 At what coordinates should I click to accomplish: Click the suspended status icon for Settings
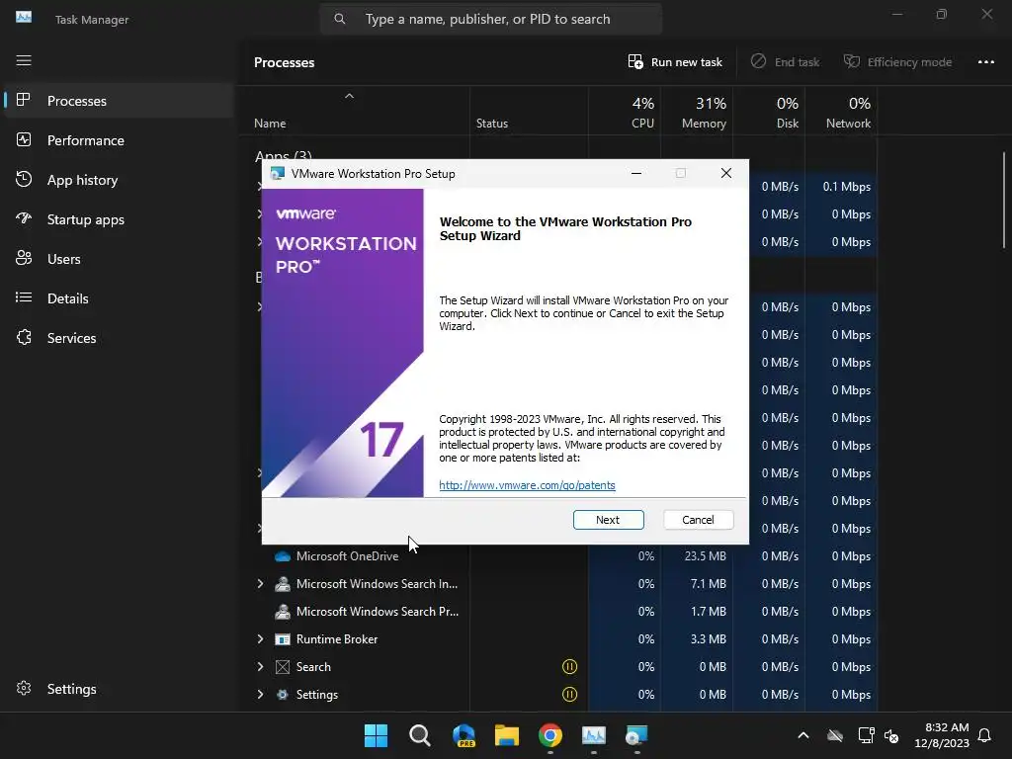coord(569,695)
